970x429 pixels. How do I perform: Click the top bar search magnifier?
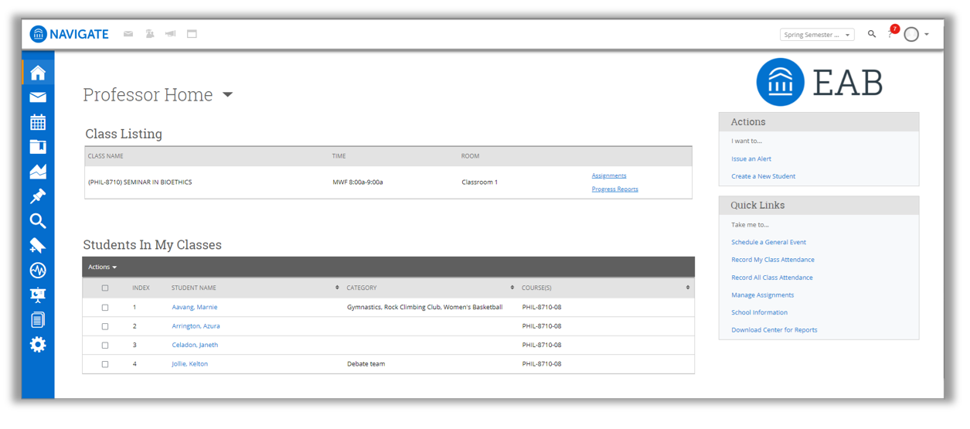[x=872, y=34]
